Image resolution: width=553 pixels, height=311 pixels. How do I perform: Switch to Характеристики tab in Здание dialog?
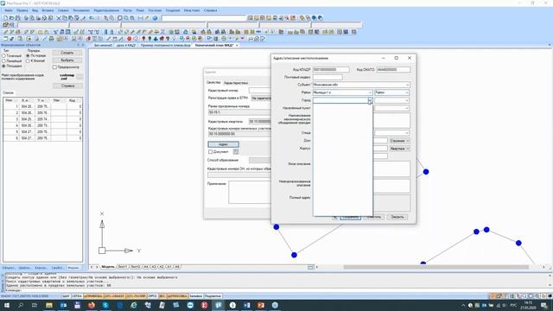(236, 83)
